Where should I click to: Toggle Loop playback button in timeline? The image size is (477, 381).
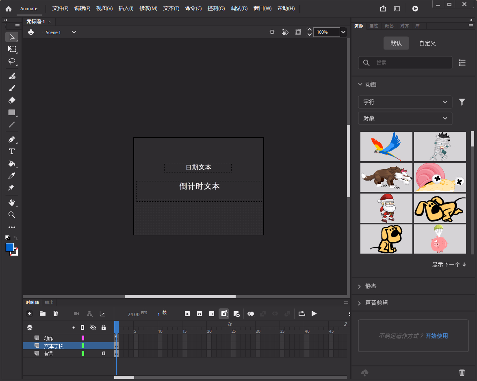302,313
